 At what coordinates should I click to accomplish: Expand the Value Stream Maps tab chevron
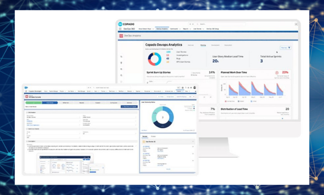[153, 29]
